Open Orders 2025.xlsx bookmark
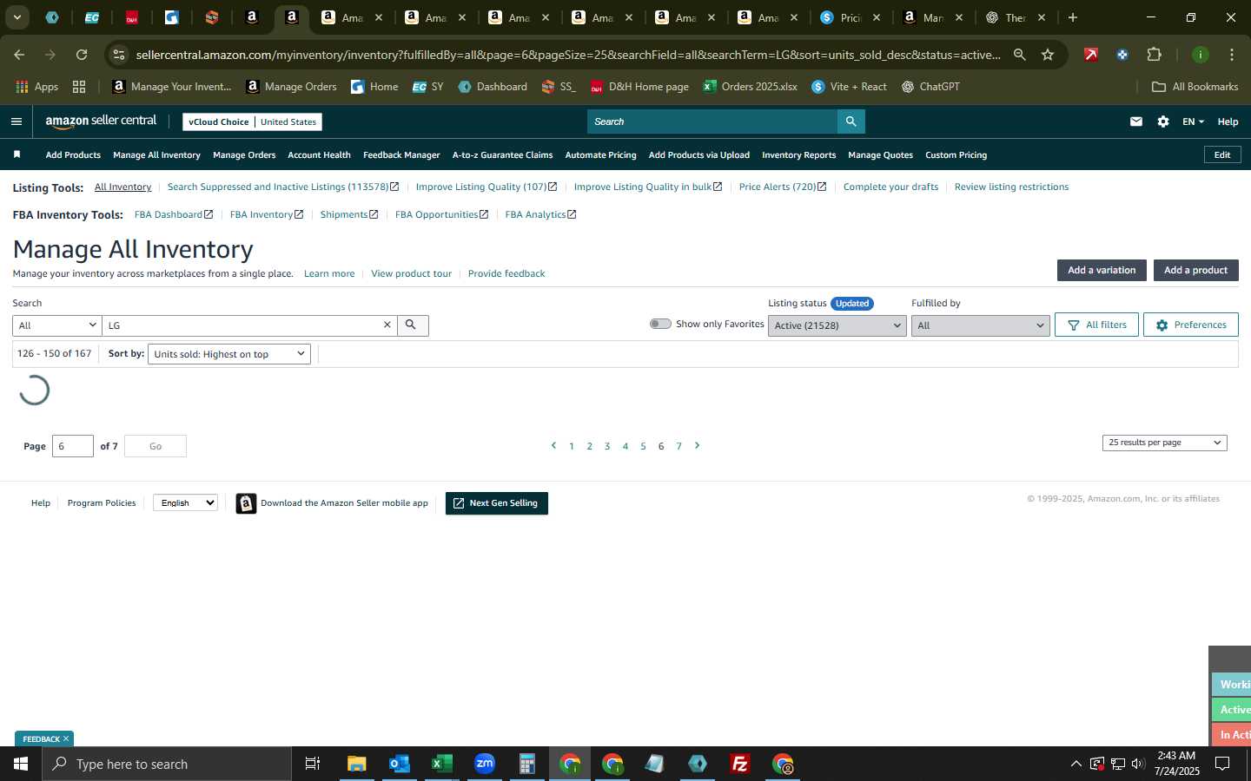The image size is (1251, 781). (x=751, y=86)
